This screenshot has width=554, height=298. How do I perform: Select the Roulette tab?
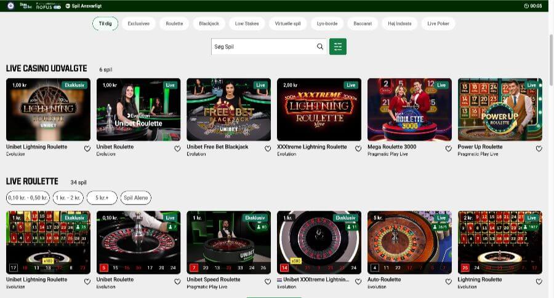pos(174,23)
